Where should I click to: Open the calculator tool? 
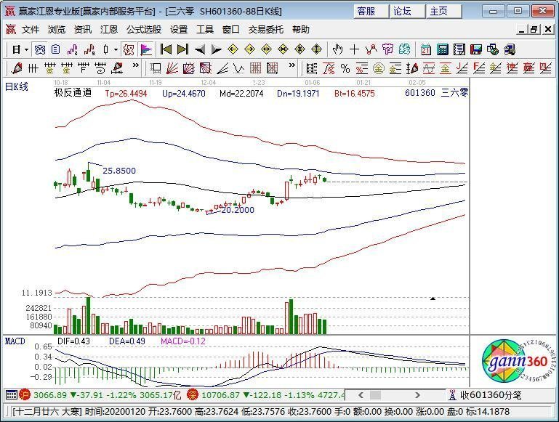[443, 49]
